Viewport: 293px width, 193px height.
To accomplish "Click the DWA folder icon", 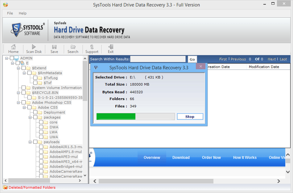I will pos(46,127).
